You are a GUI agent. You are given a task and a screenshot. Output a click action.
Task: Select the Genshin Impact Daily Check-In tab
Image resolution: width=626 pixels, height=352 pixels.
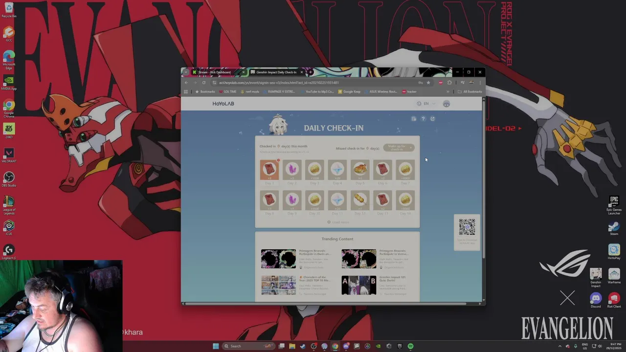pos(277,72)
